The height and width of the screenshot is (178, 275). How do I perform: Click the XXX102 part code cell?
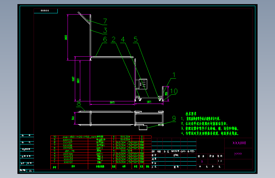(x=68, y=159)
